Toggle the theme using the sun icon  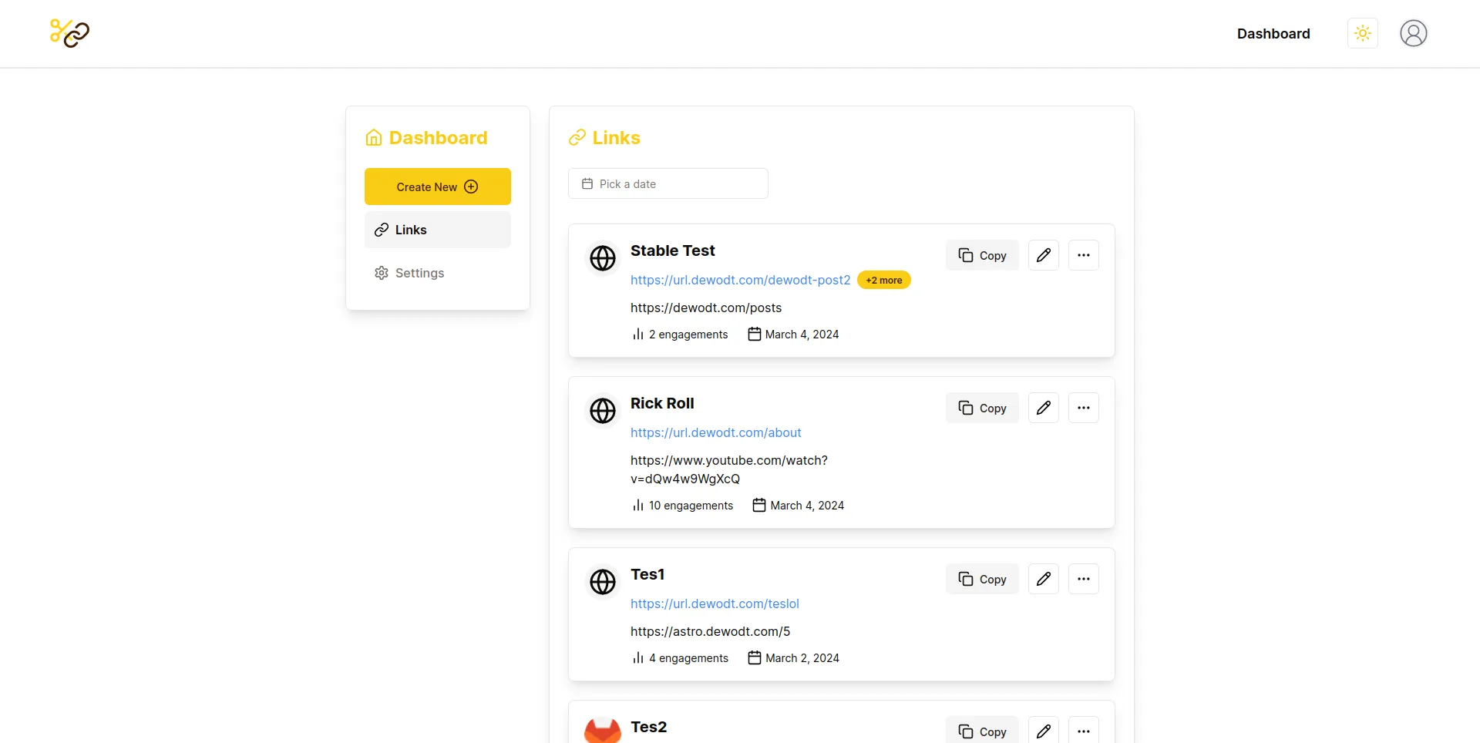coord(1362,33)
